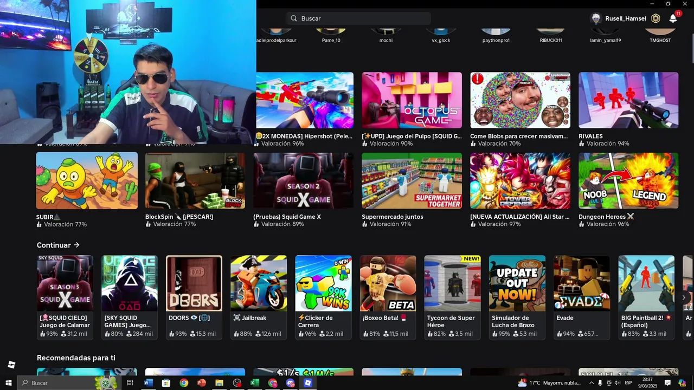Screen dimensions: 694x390
Task: Open OBS Studio from the taskbar
Action: click(237, 383)
